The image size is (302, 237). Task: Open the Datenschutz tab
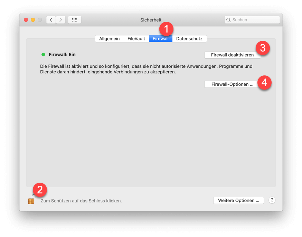point(189,38)
